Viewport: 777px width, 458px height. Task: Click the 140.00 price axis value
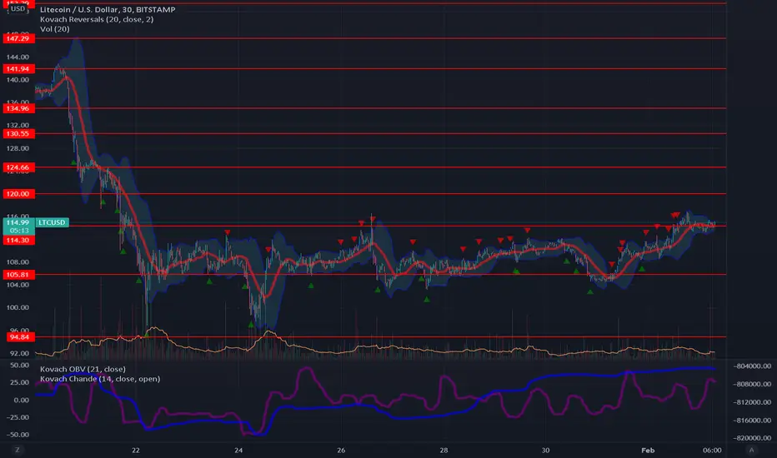click(x=18, y=80)
